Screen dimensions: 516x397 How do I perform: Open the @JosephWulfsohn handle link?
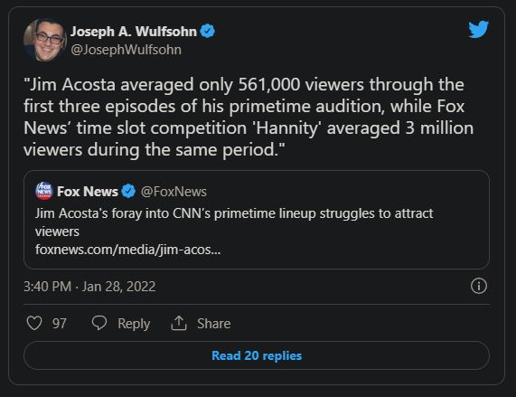(126, 50)
